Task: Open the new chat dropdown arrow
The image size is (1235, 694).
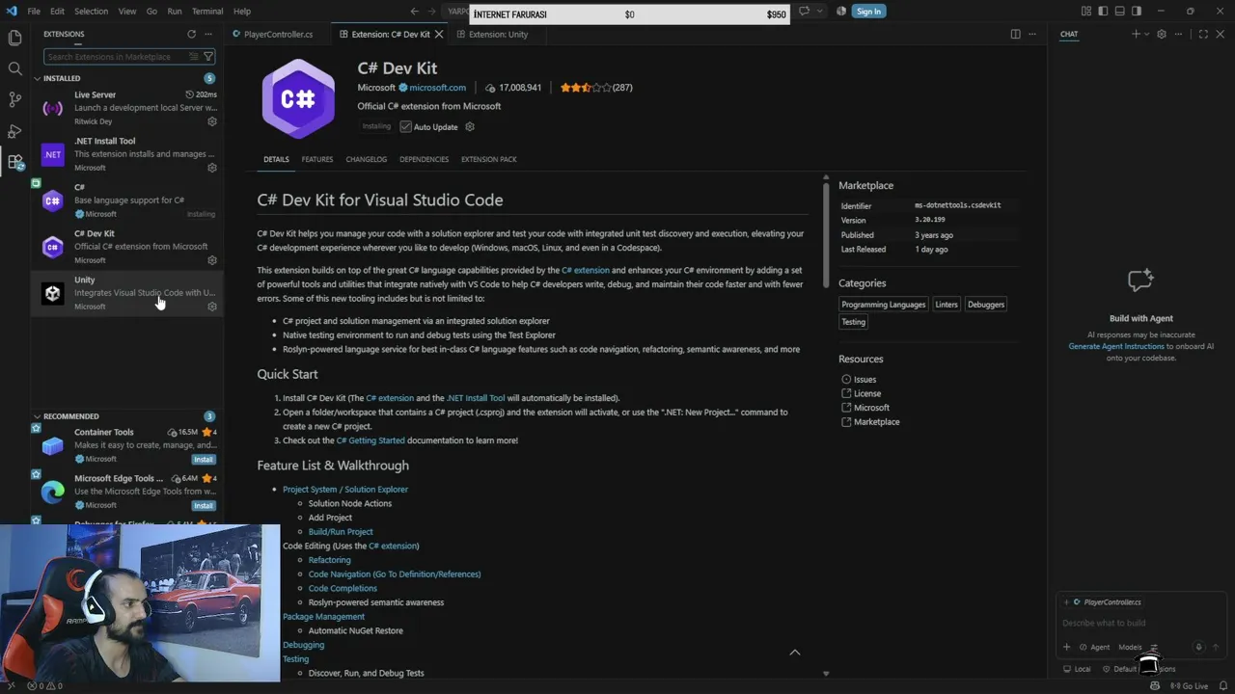Action: click(x=1146, y=34)
